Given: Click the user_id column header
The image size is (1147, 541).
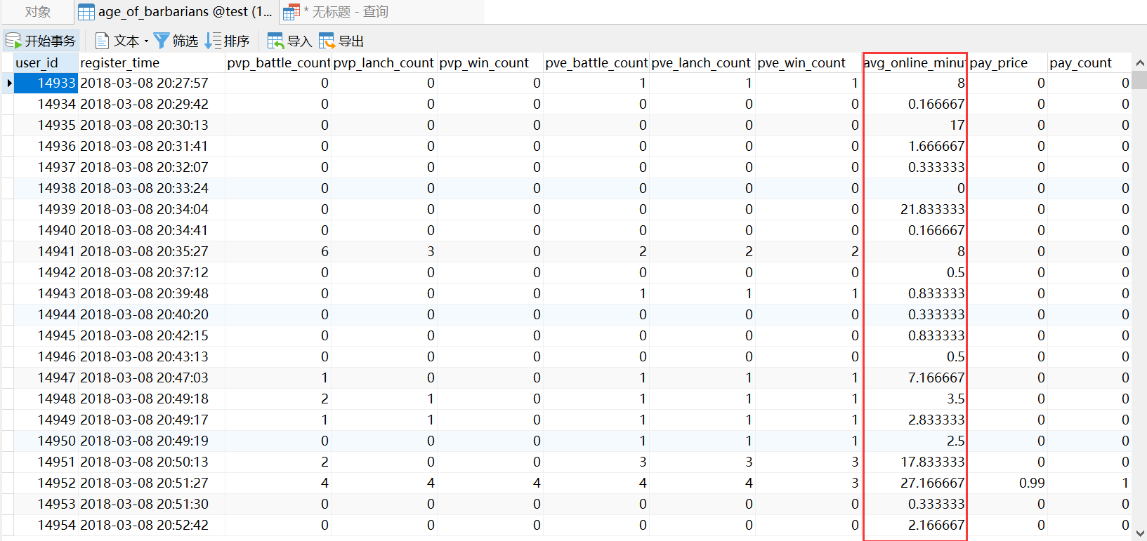Looking at the screenshot, I should (46, 62).
